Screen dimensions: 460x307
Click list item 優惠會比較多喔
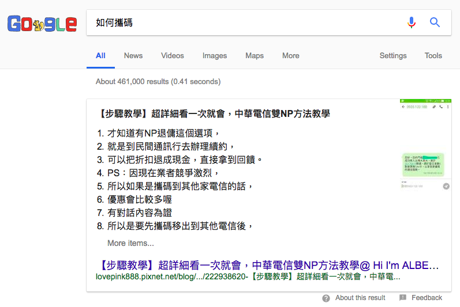[140, 200]
